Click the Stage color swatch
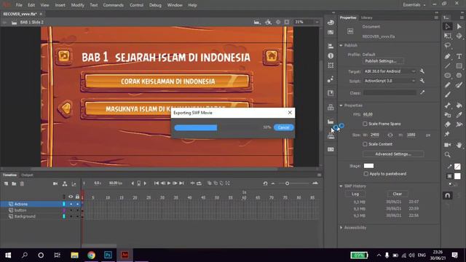The image size is (466, 262). pos(368,166)
